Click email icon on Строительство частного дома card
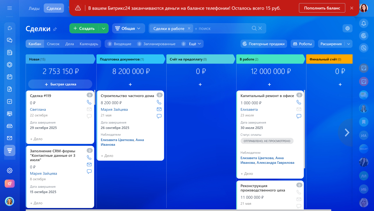This screenshot has height=211, width=374. coord(159,109)
